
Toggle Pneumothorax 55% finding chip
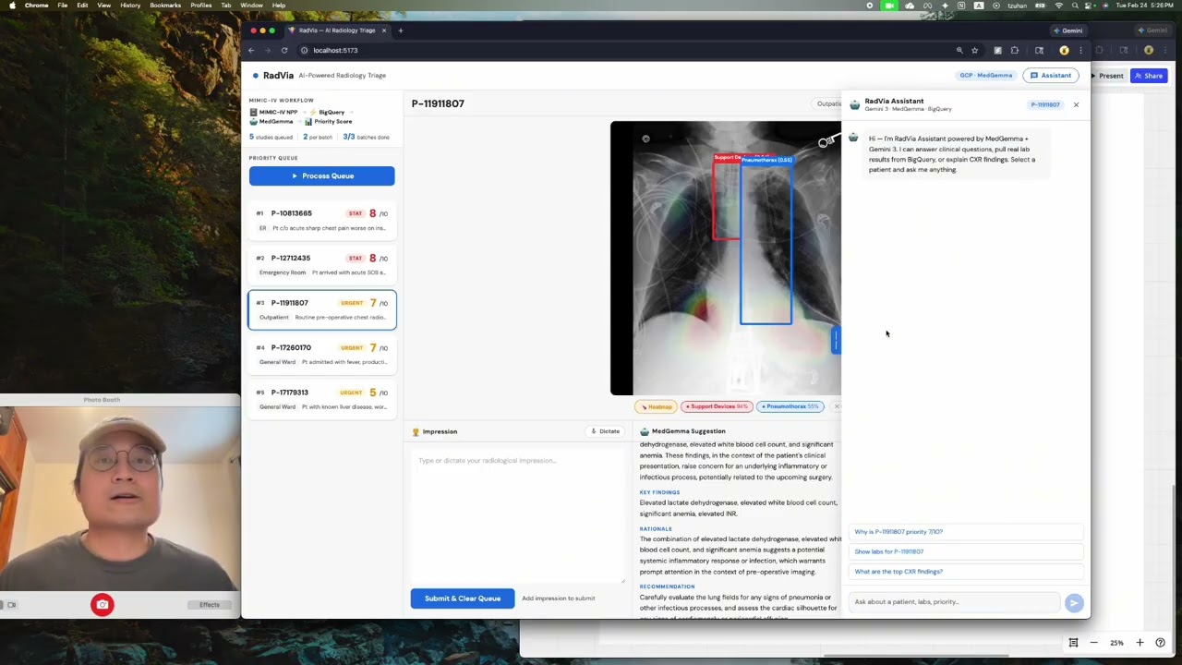pos(790,406)
